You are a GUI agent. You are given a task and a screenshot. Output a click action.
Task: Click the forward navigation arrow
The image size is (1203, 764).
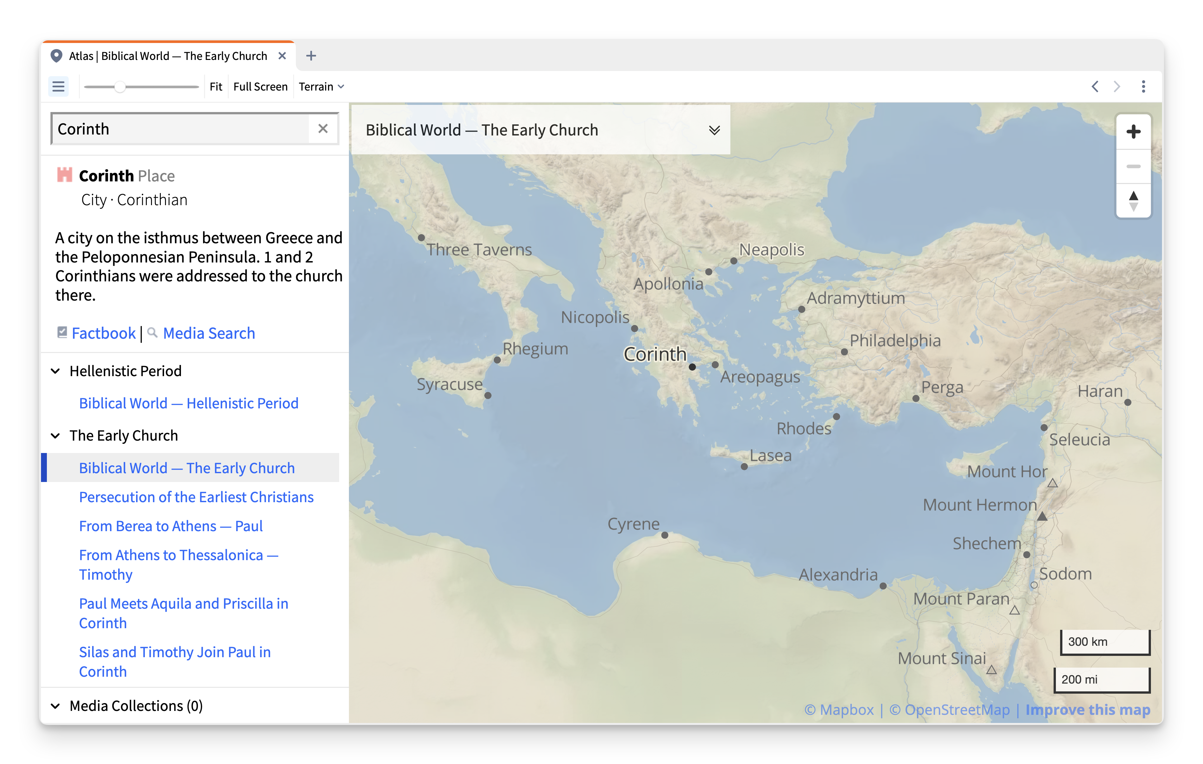click(1116, 86)
